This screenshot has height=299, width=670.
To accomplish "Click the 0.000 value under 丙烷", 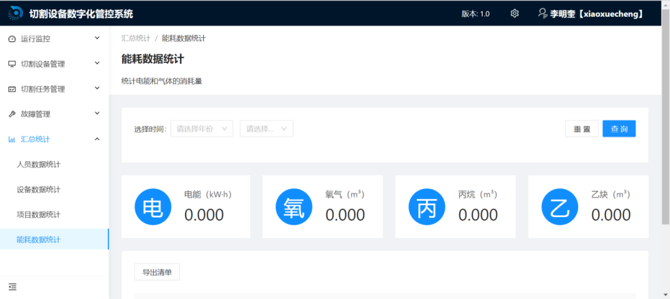I will pos(478,215).
